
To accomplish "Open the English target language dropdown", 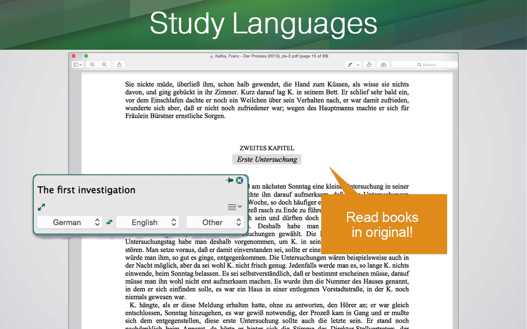I will coord(147,222).
